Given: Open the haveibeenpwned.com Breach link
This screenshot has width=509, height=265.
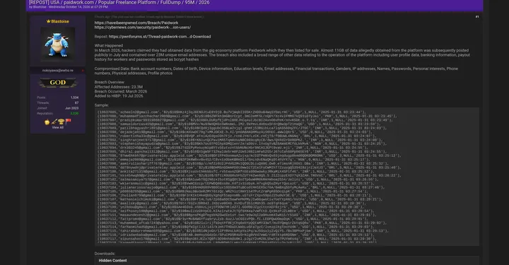Looking at the screenshot, I should (136, 23).
